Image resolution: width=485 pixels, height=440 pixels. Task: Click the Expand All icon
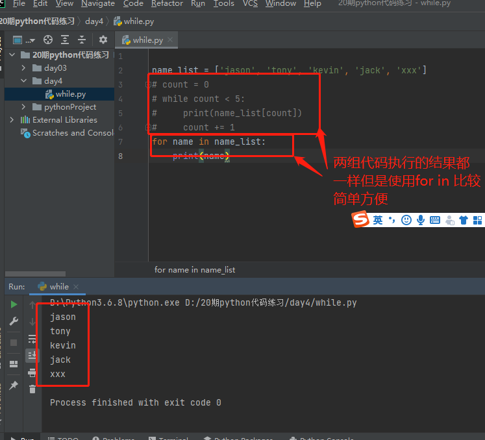[x=65, y=40]
